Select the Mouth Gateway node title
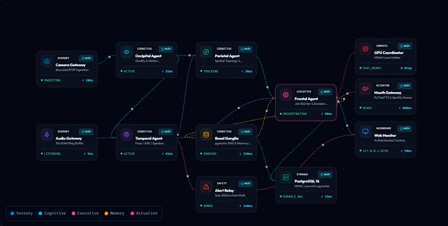Viewport: 448px width, 226px height. pyautogui.click(x=388, y=92)
